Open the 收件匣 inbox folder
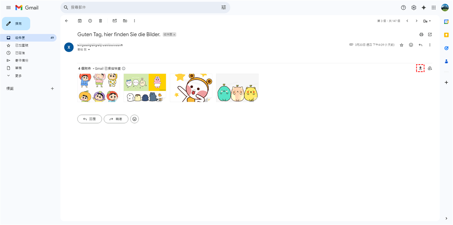The image size is (453, 225). [29, 38]
